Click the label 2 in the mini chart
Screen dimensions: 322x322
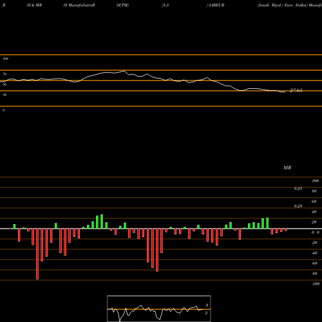point(206,313)
